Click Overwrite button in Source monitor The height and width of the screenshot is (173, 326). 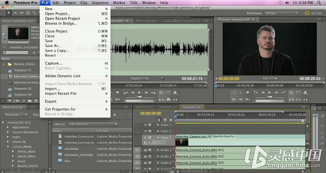pos(168,99)
